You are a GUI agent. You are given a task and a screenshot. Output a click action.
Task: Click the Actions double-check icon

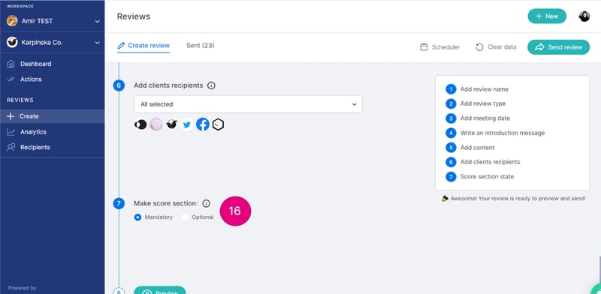[11, 79]
